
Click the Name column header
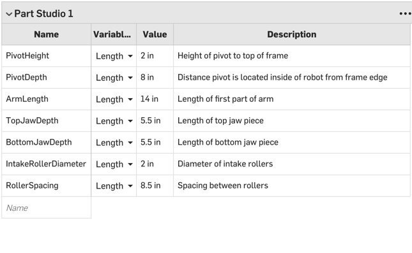coord(46,34)
